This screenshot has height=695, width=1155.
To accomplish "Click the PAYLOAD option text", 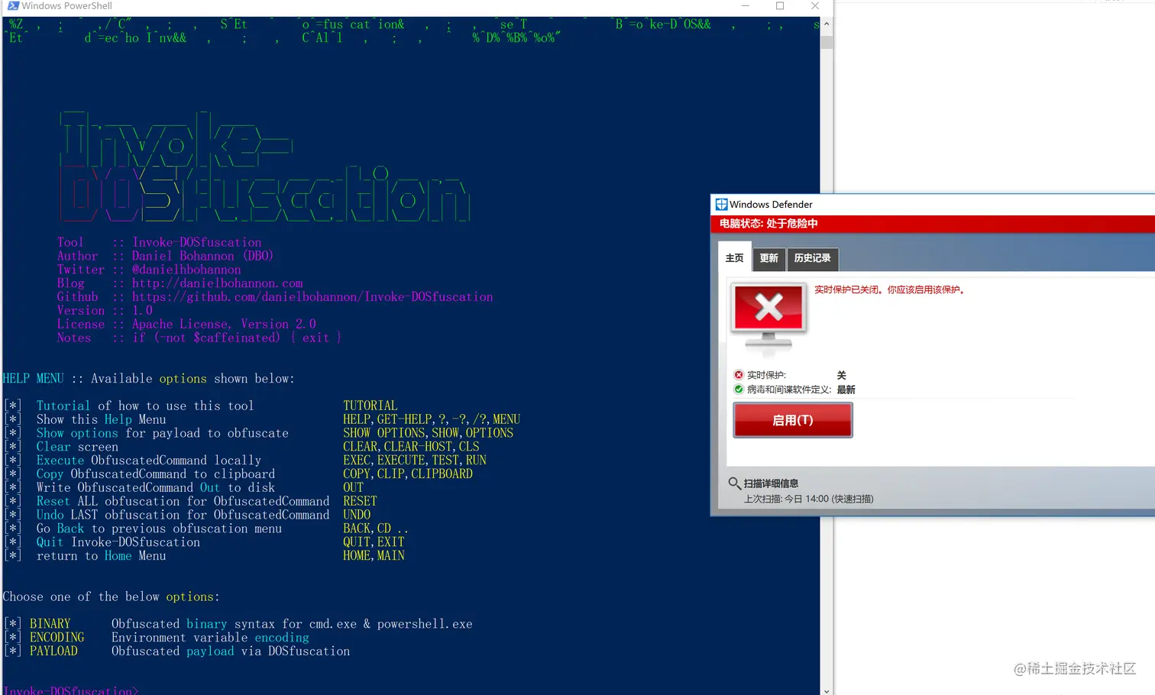I will (x=53, y=651).
